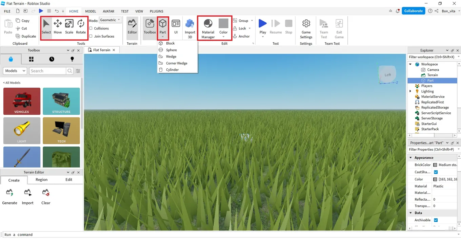The width and height of the screenshot is (461, 246).
Task: Expand the Group dropdown arrow
Action: pyautogui.click(x=252, y=21)
